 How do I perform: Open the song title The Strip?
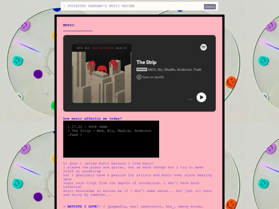(146, 62)
